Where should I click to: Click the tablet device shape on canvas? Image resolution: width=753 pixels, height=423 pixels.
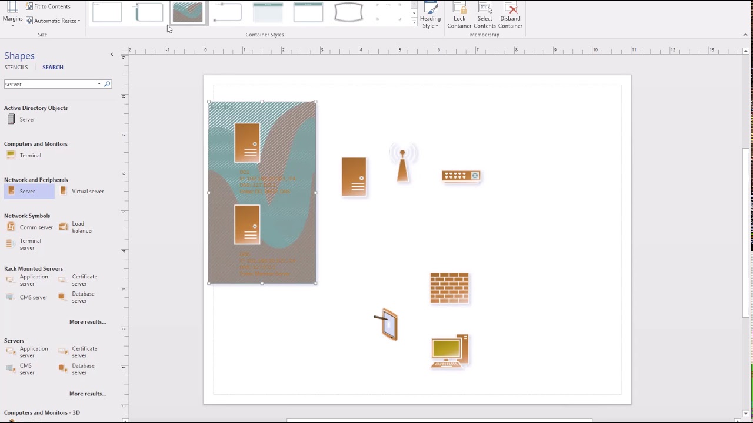coord(387,324)
